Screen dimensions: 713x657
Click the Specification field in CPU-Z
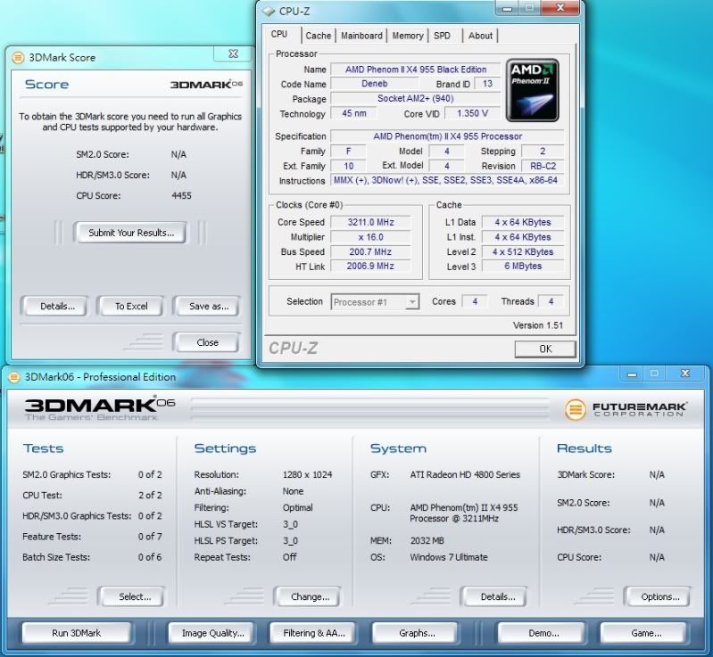(447, 136)
